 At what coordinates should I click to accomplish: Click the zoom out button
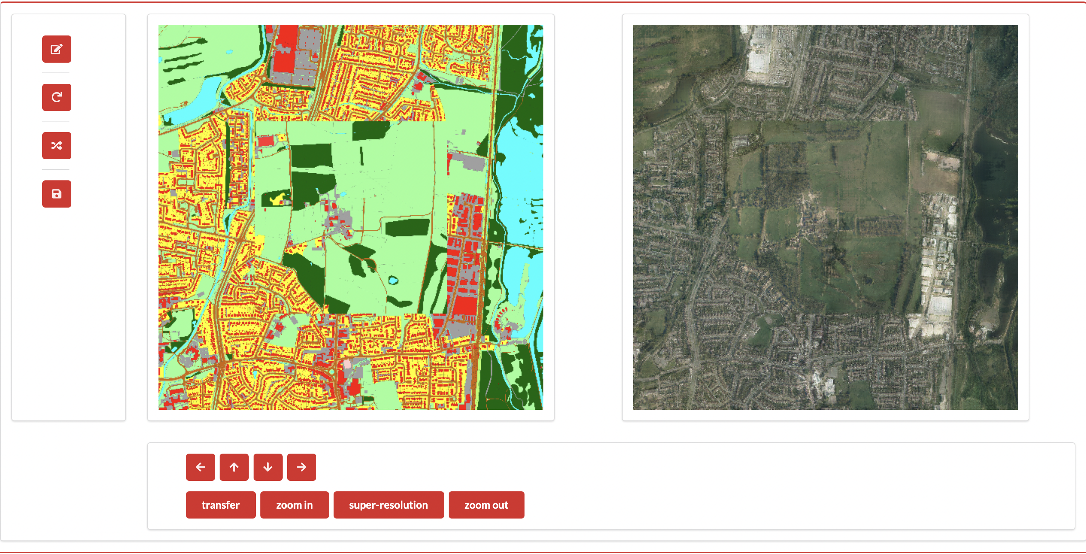[x=486, y=505]
